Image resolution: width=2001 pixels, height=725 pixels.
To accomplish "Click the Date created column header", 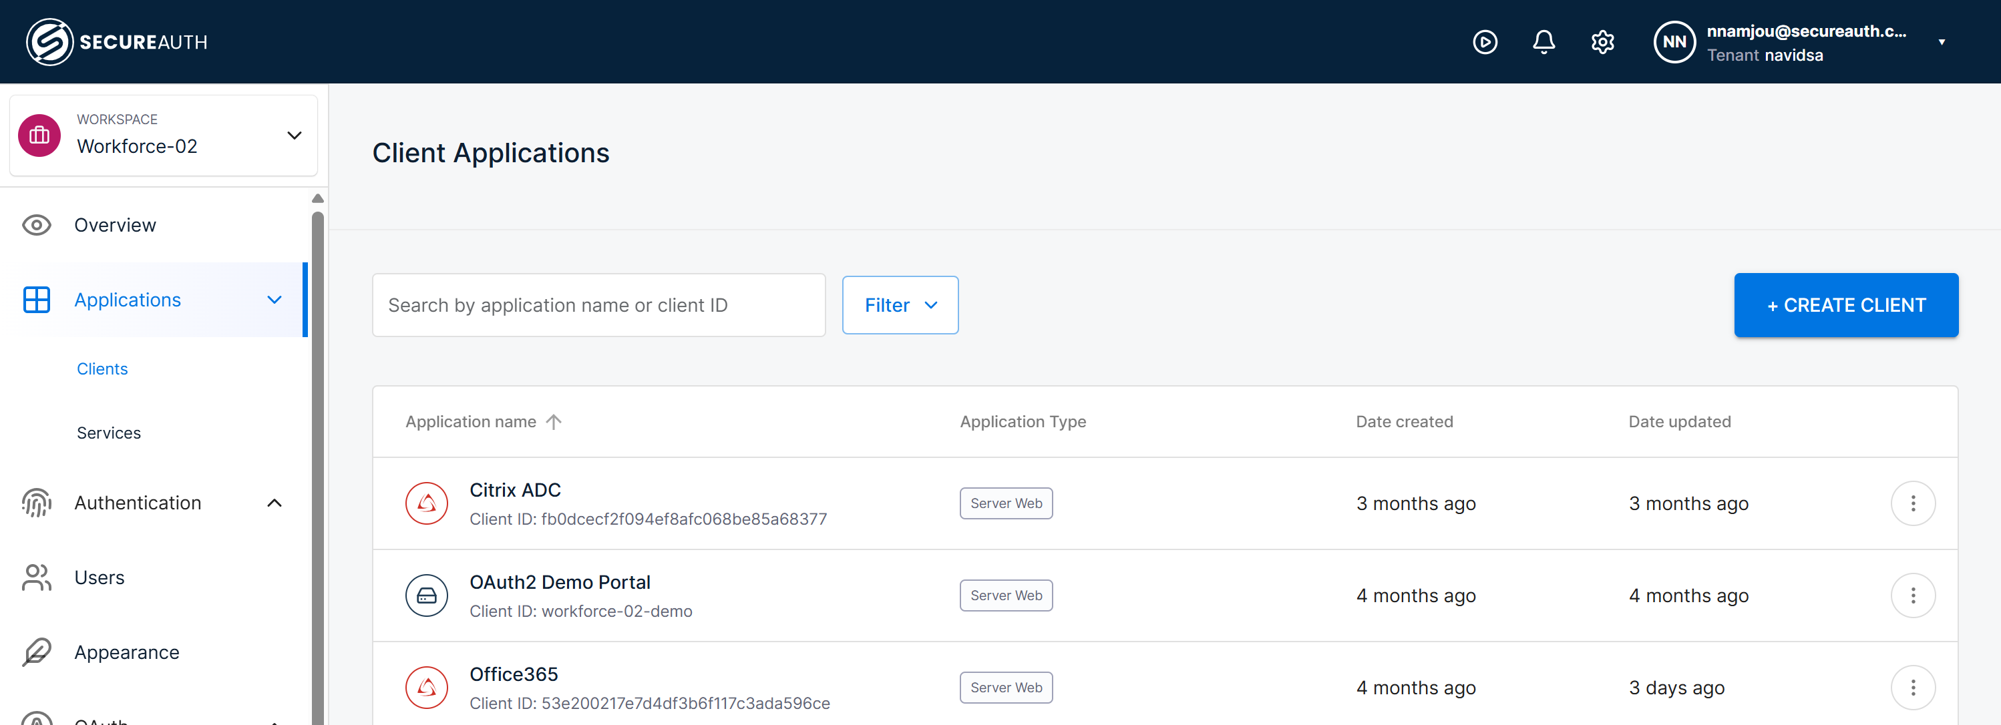I will click(1405, 421).
